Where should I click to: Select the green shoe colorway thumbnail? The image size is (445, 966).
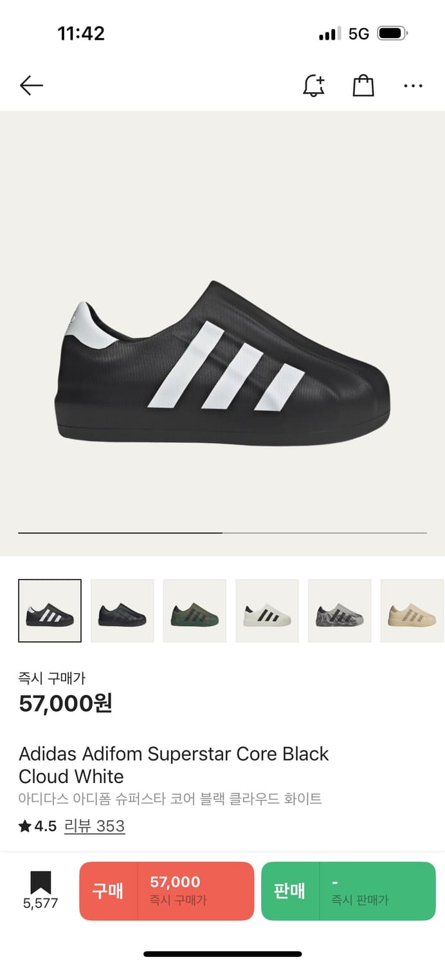195,611
